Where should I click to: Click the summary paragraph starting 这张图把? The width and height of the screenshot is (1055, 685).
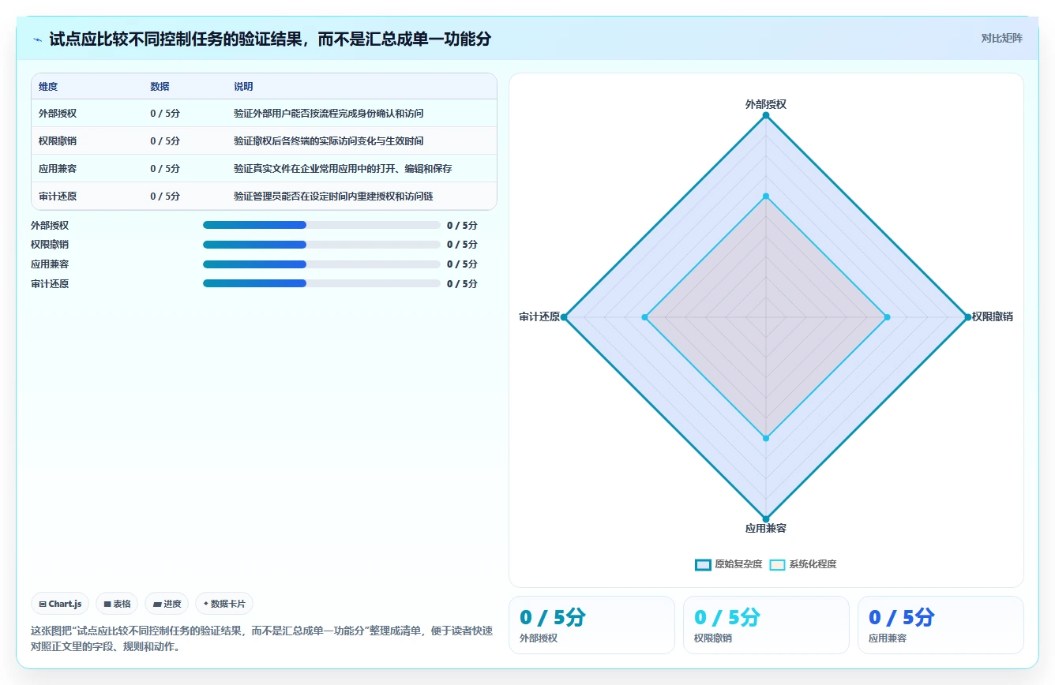pyautogui.click(x=261, y=639)
